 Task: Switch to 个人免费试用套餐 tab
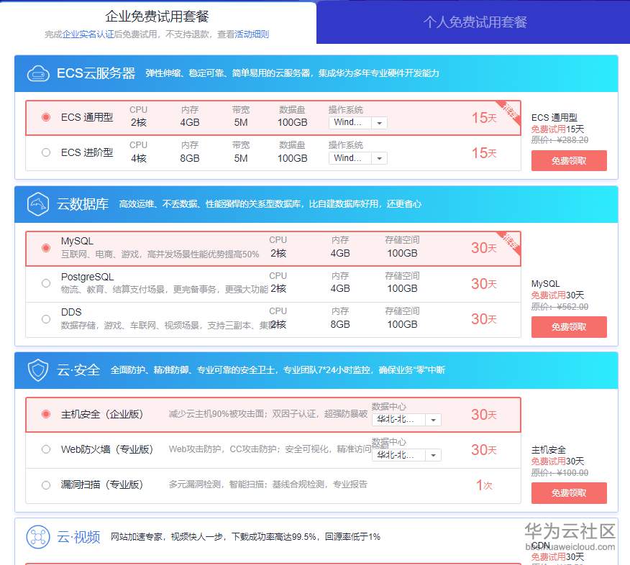click(x=475, y=22)
